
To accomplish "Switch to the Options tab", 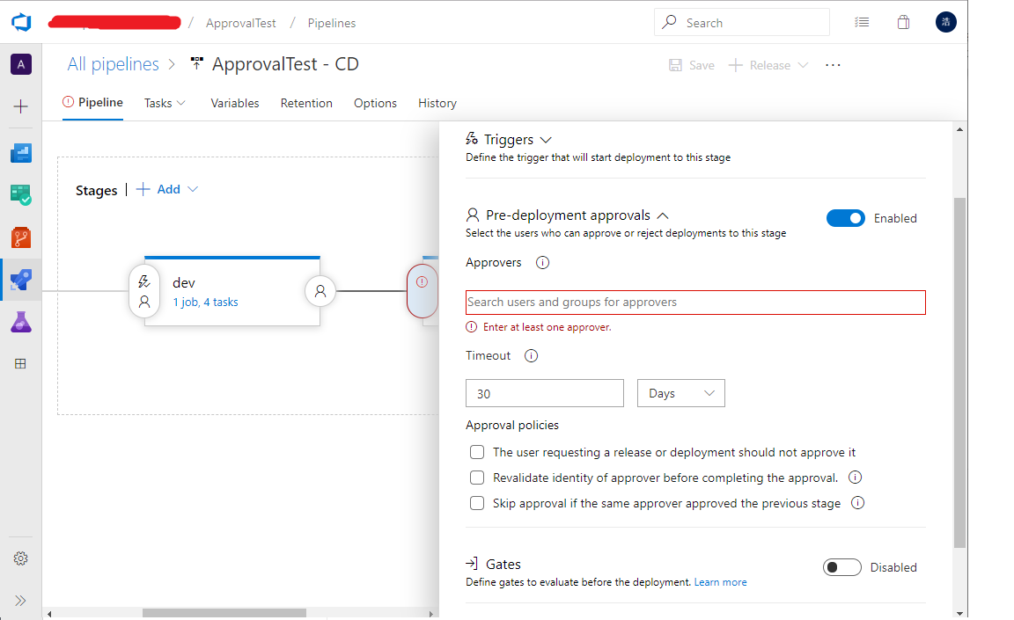I will [375, 104].
